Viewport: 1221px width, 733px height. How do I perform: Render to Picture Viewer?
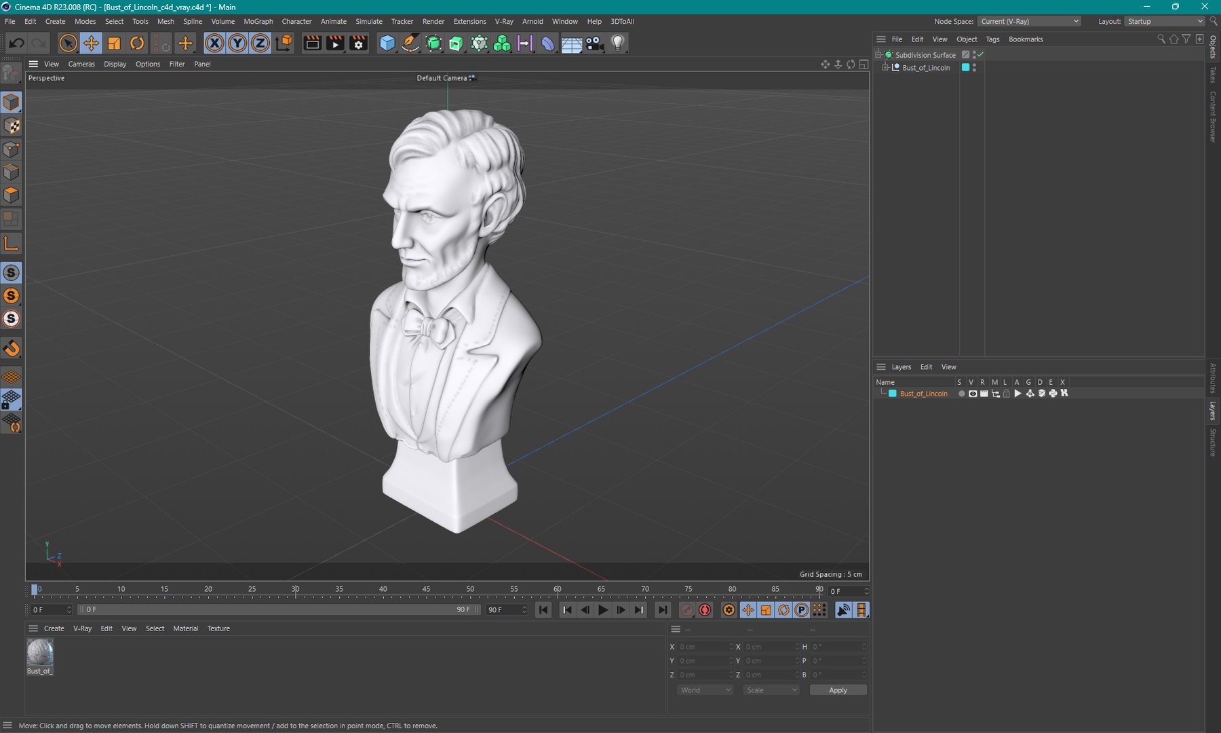point(335,43)
